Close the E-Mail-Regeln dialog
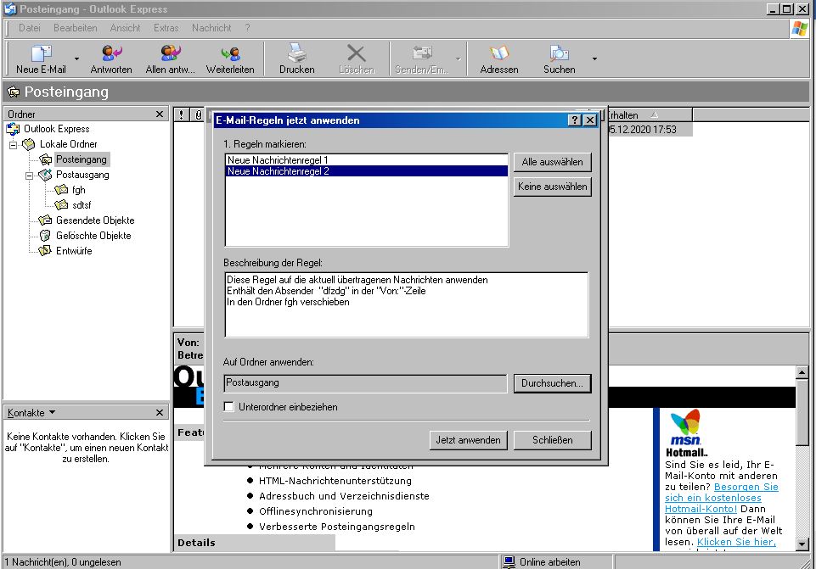The height and width of the screenshot is (569, 816). [589, 120]
